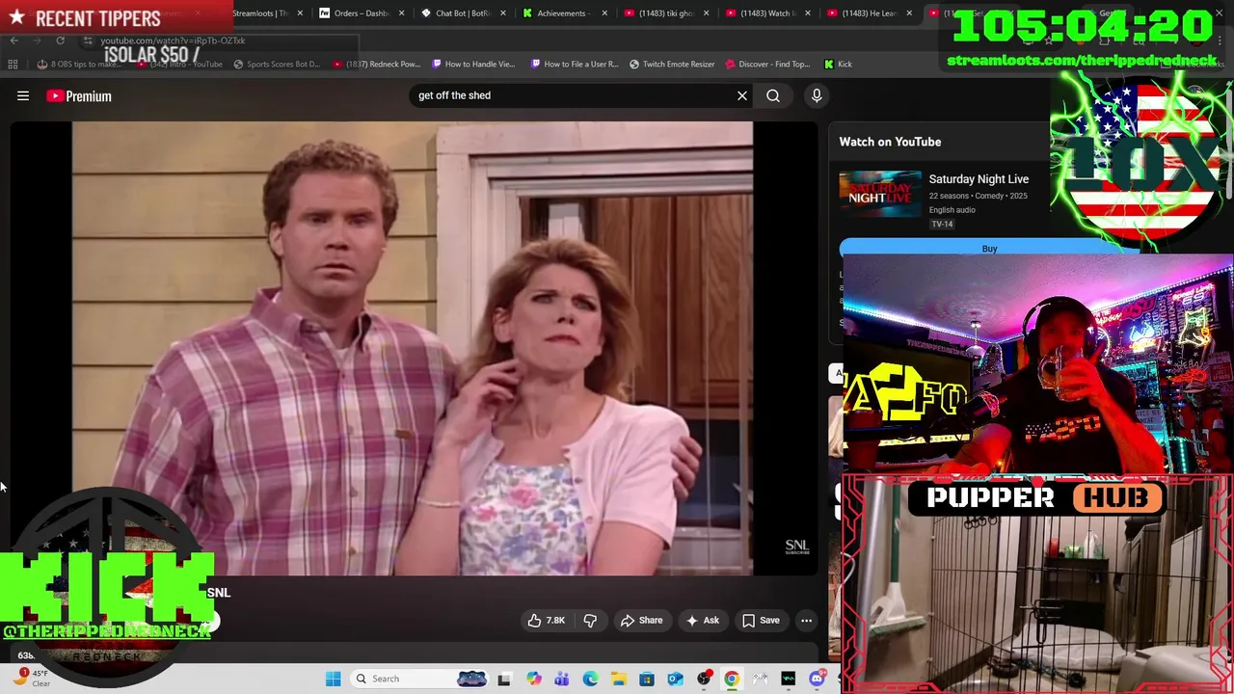
Task: Switch to the '(11483) He Lear' tab
Action: point(868,13)
